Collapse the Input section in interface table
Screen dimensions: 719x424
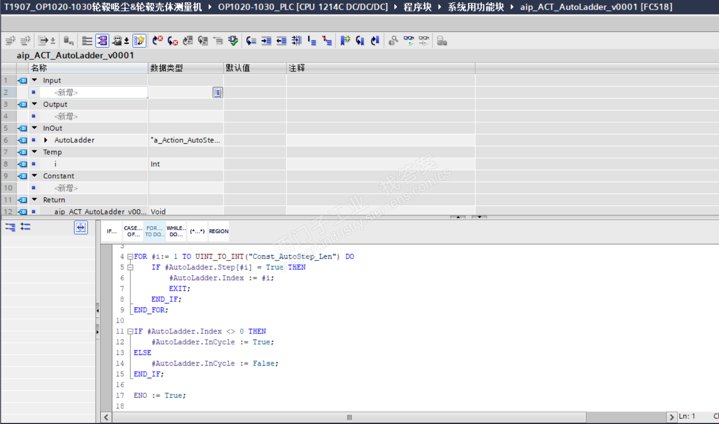click(35, 80)
